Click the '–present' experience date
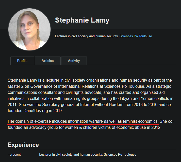The image size is (181, 162). click(x=14, y=155)
